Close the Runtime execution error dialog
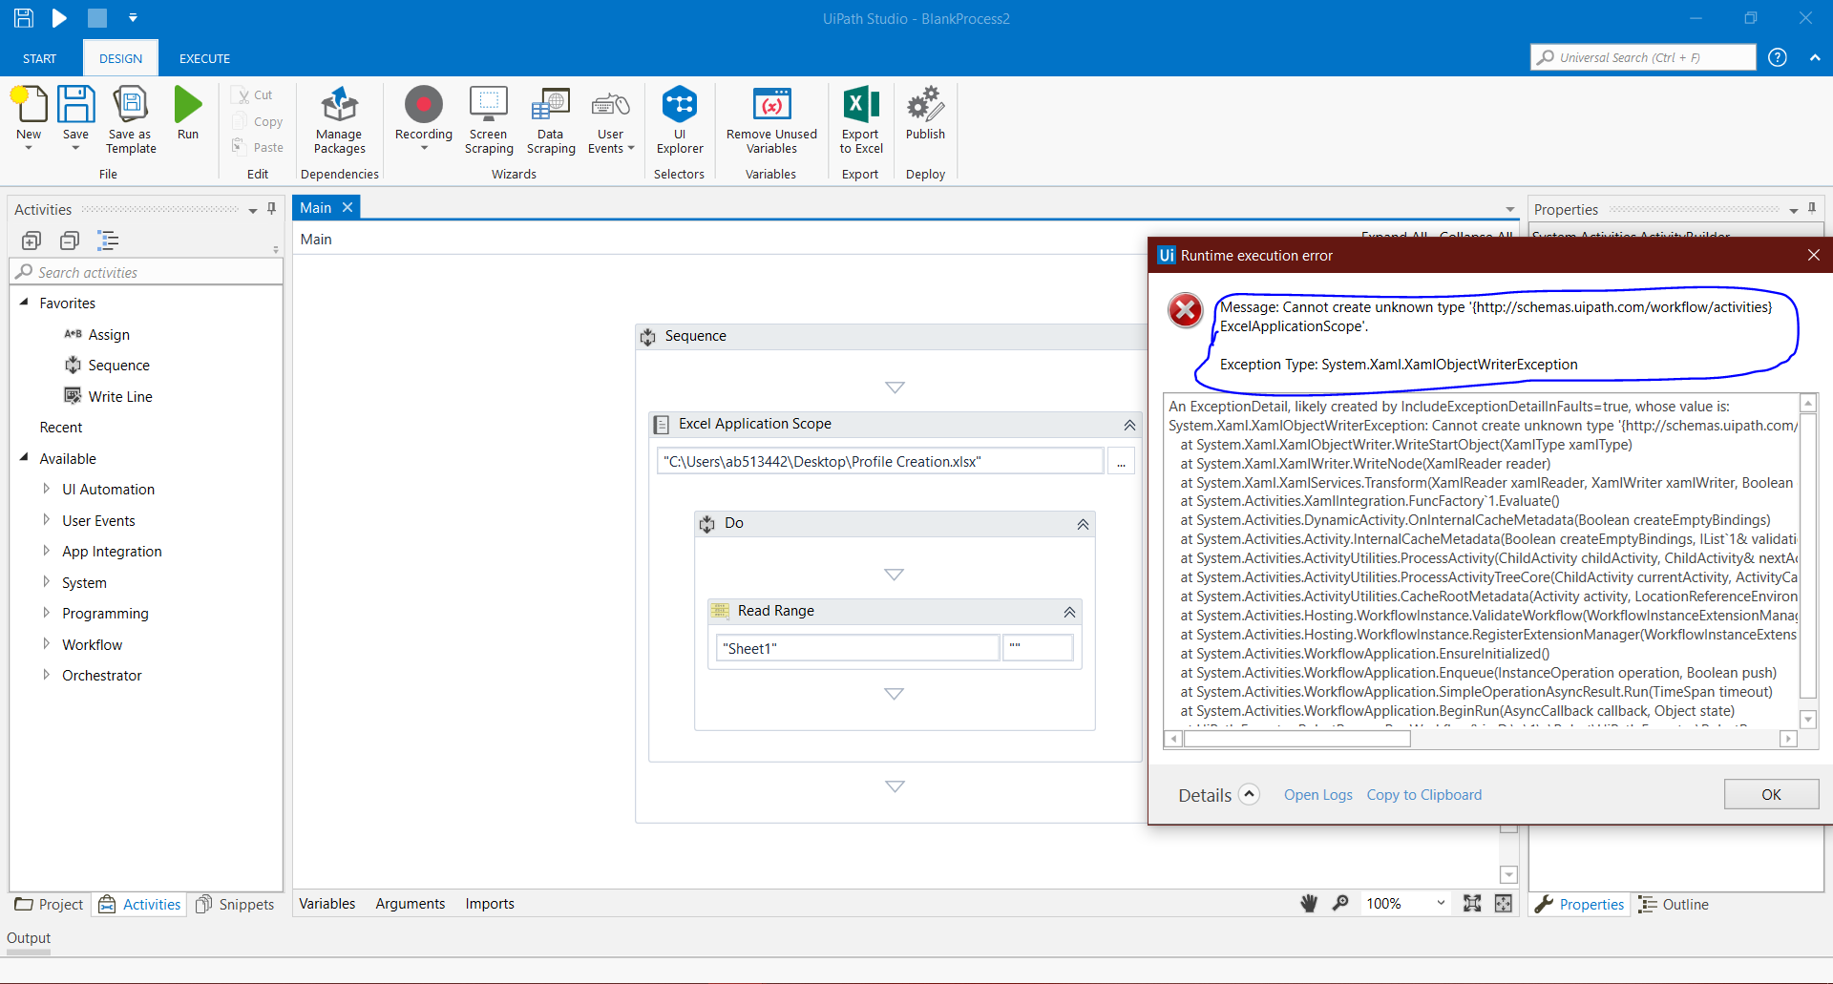The height and width of the screenshot is (984, 1833). coord(1813,255)
